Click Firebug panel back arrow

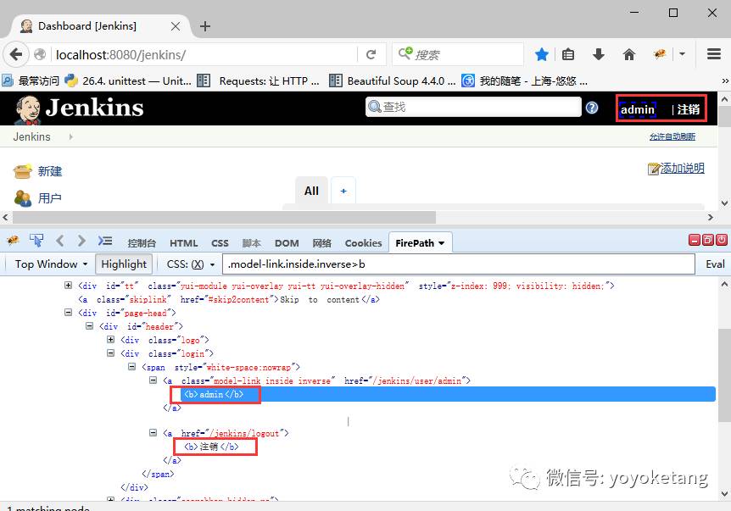(59, 241)
